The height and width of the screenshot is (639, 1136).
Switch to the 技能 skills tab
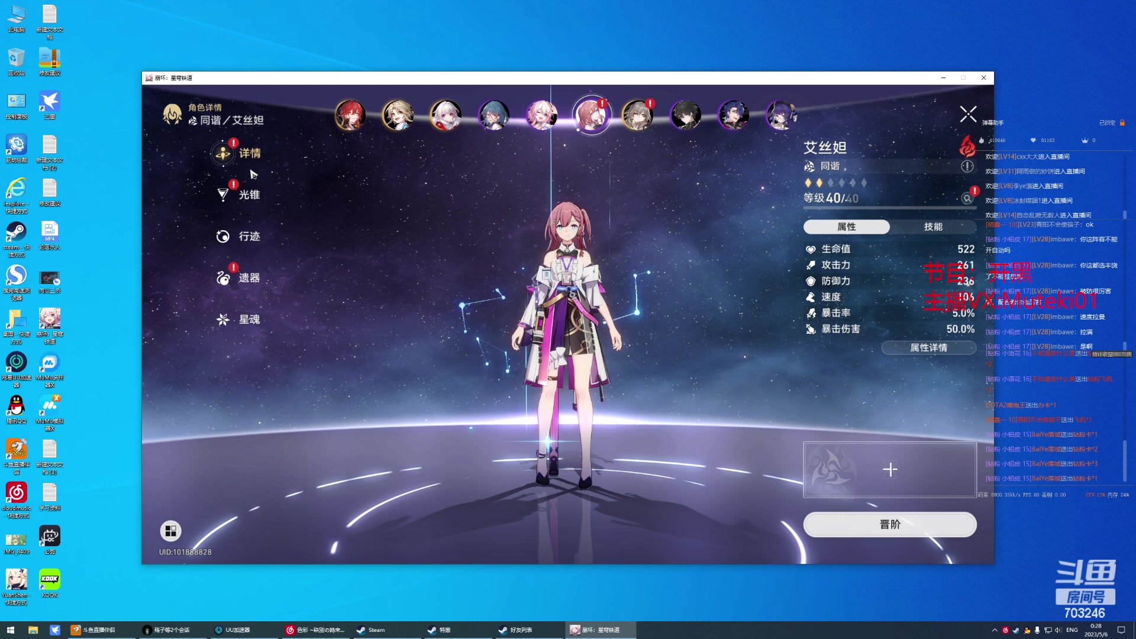point(934,227)
